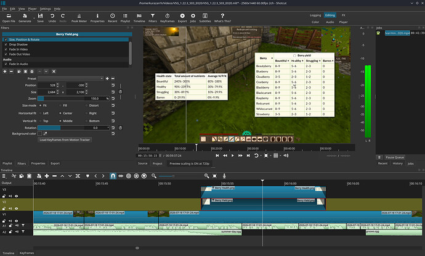This screenshot has height=256, width=425.
Task: Uncheck the Drop Shadow filter
Action: tap(6, 44)
